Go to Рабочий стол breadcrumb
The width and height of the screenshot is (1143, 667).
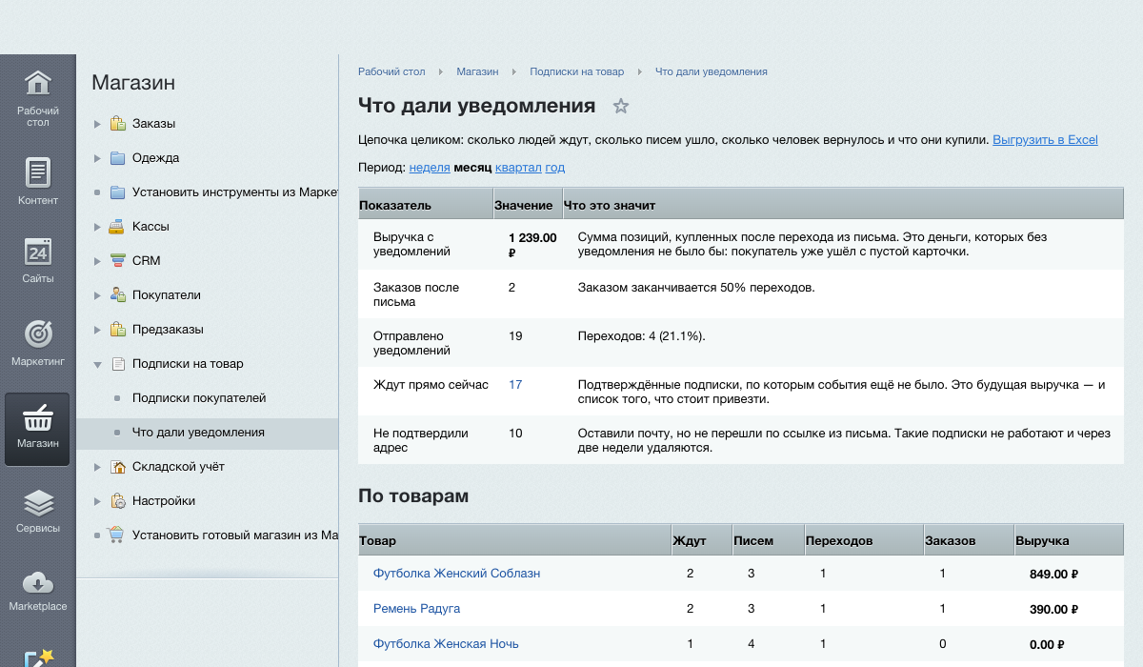pyautogui.click(x=391, y=71)
